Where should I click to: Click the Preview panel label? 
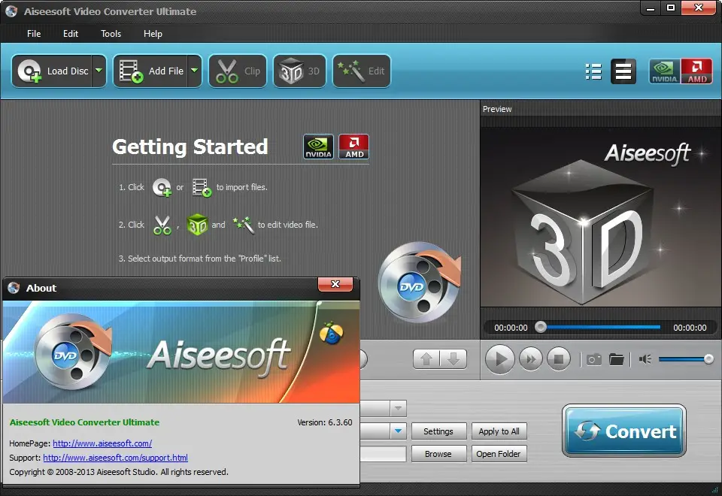[497, 109]
